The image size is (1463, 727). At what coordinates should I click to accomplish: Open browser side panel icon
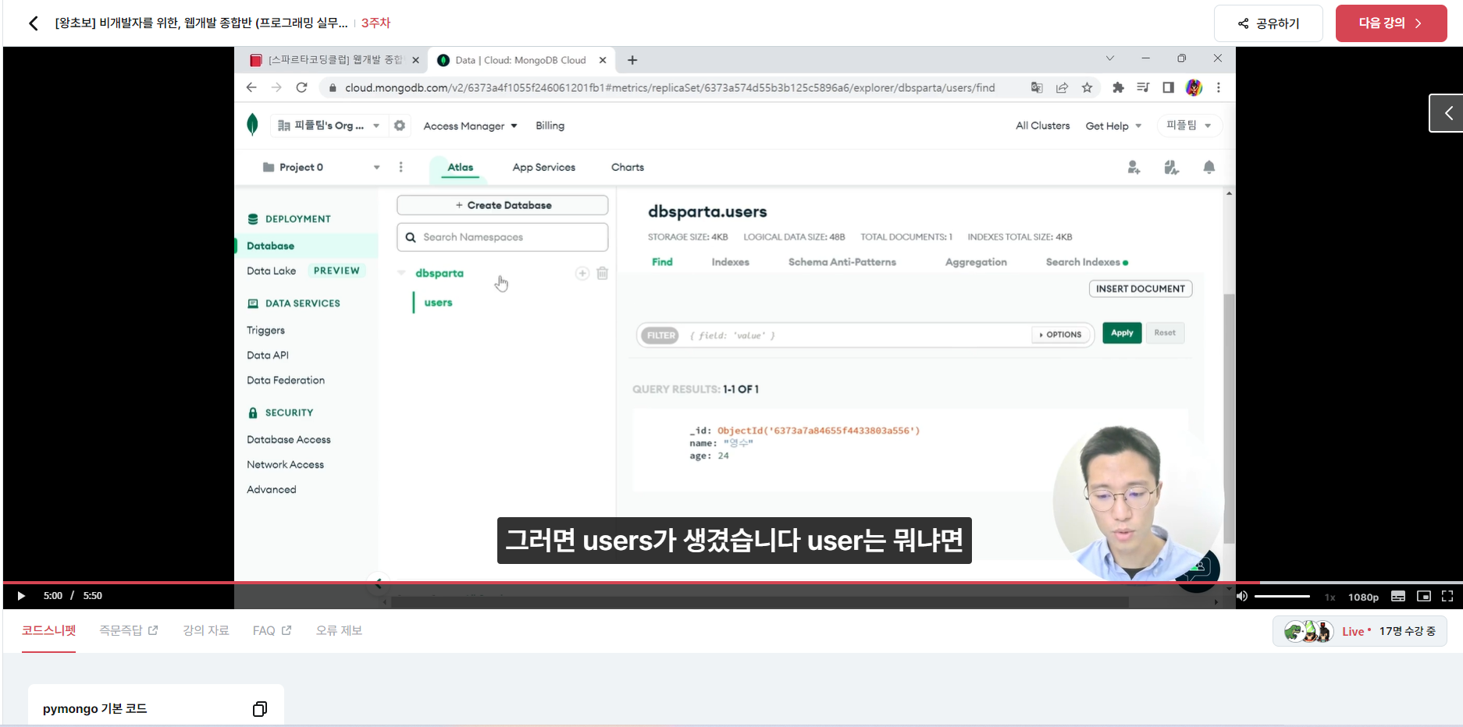(1168, 87)
